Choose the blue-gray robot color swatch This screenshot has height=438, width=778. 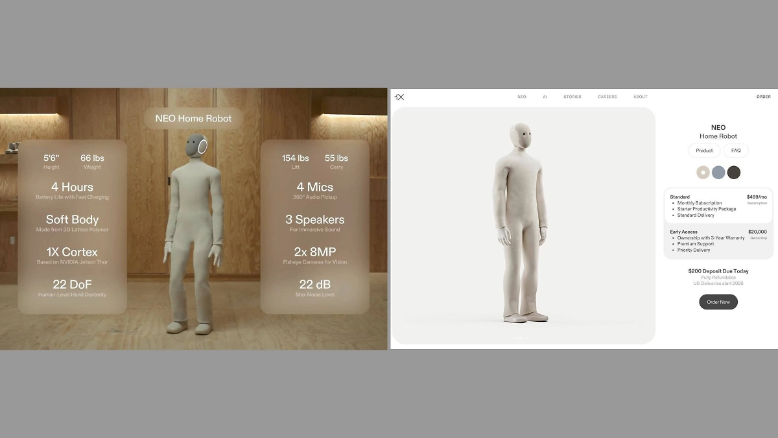[x=718, y=173]
